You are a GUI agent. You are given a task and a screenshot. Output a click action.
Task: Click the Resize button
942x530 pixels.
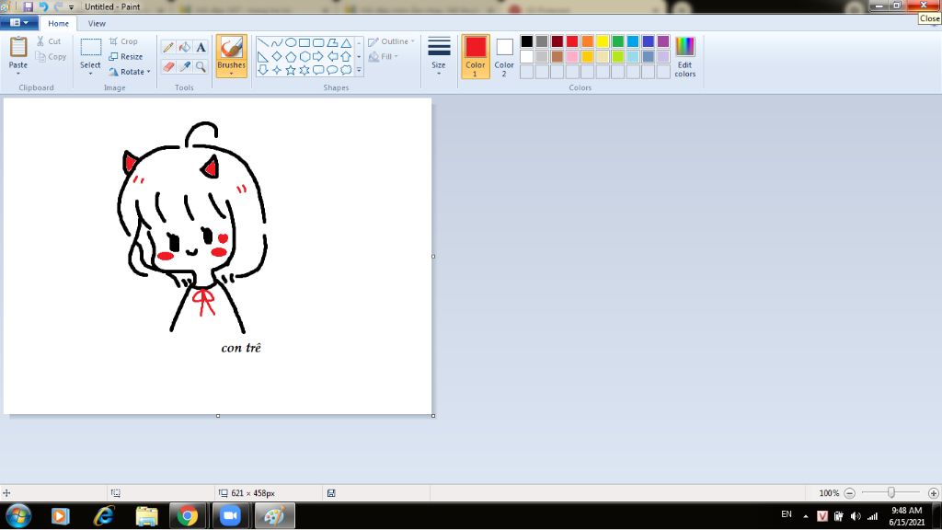pos(125,56)
